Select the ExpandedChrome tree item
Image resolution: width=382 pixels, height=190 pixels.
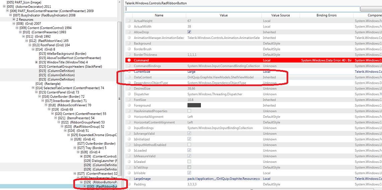tap(94, 135)
